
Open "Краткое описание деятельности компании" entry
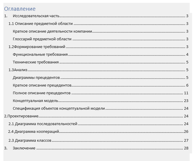(x=53, y=31)
